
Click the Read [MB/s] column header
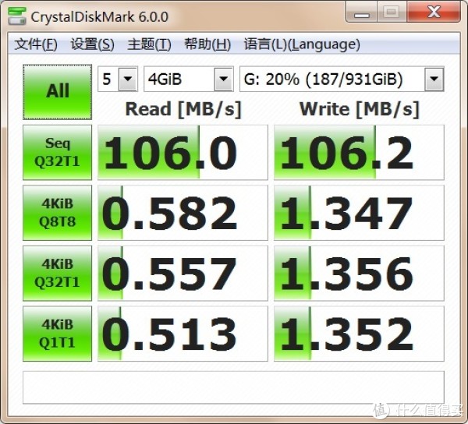point(183,109)
